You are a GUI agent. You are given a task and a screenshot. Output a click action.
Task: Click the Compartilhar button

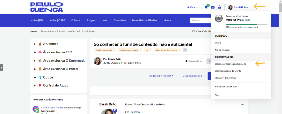(194, 61)
